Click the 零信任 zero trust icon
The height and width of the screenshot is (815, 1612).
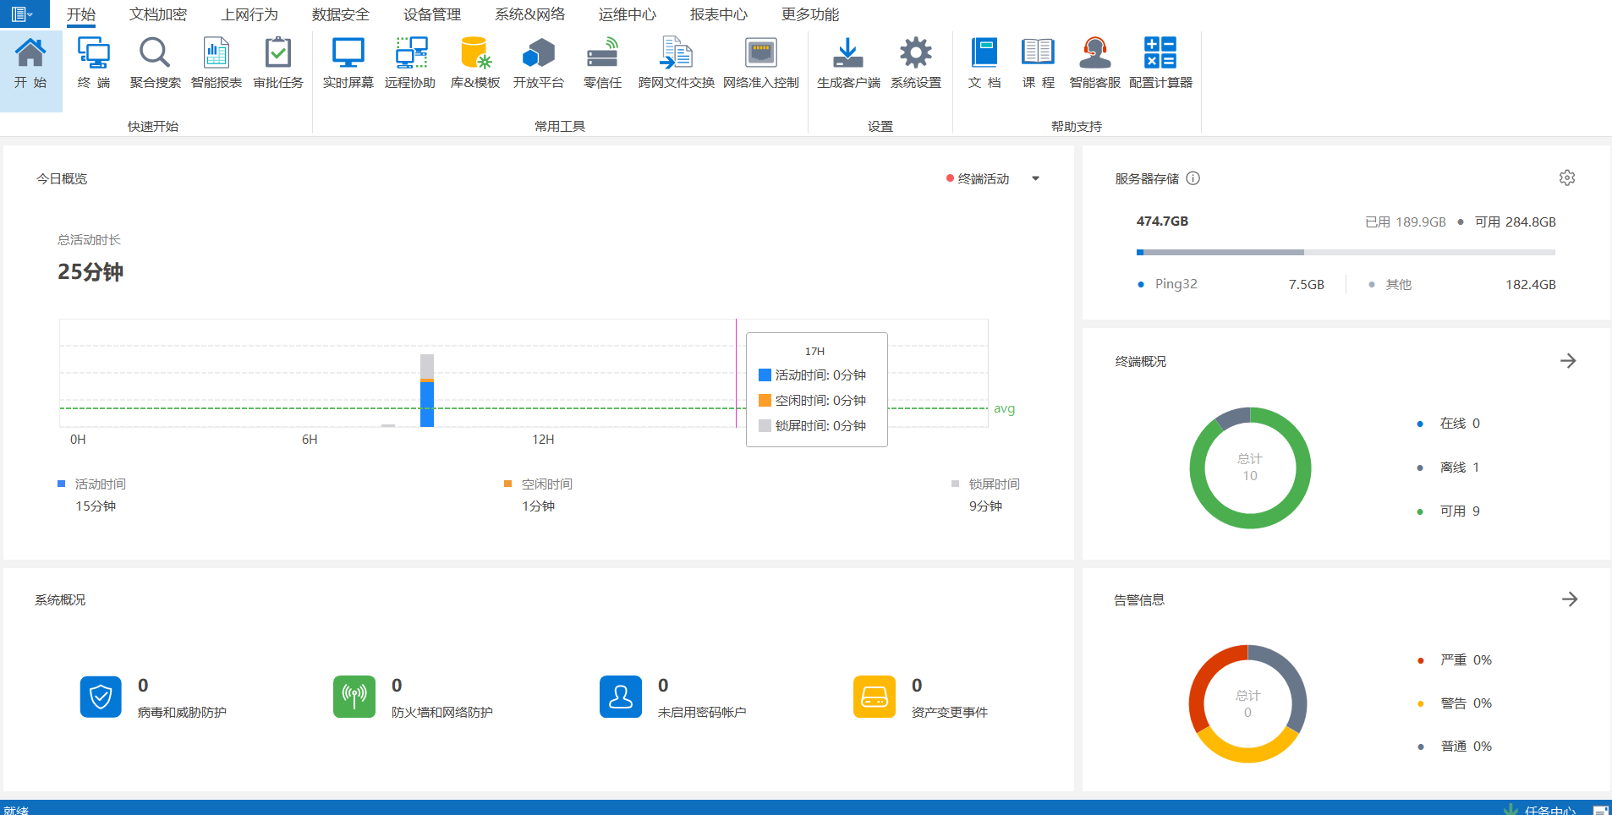(602, 63)
